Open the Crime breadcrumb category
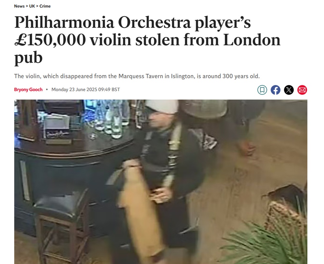The height and width of the screenshot is (264, 324). [45, 6]
